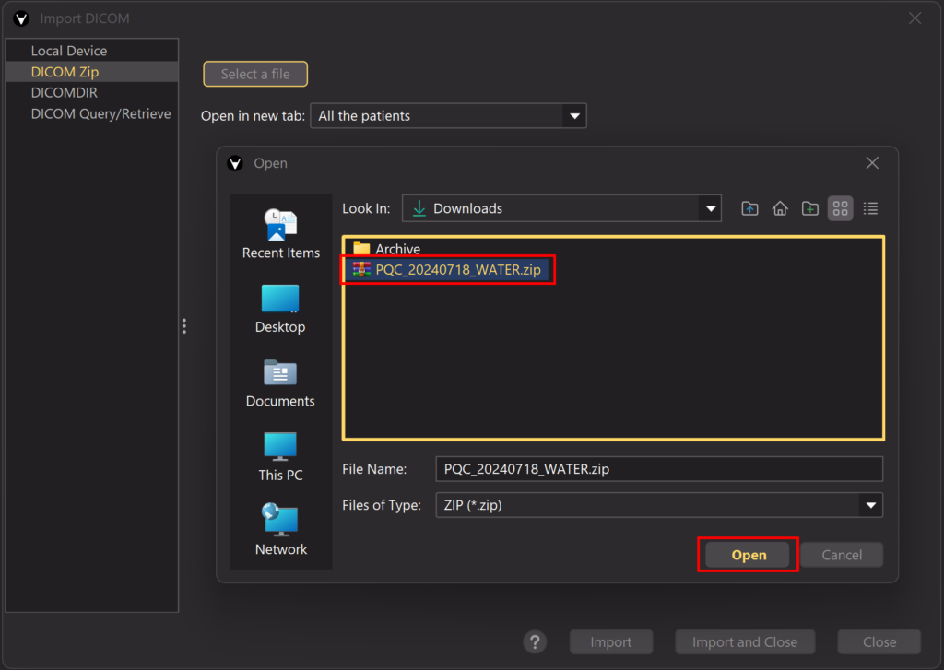The image size is (944, 670).
Task: Click Import and Close
Action: (x=745, y=641)
